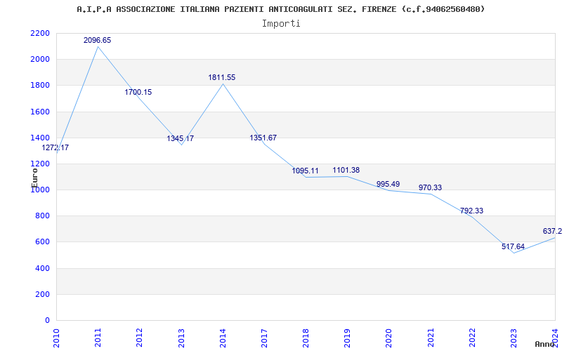Image resolution: width=562 pixels, height=351 pixels.
Task: Click the 995.49 value label
Action: [388, 185]
